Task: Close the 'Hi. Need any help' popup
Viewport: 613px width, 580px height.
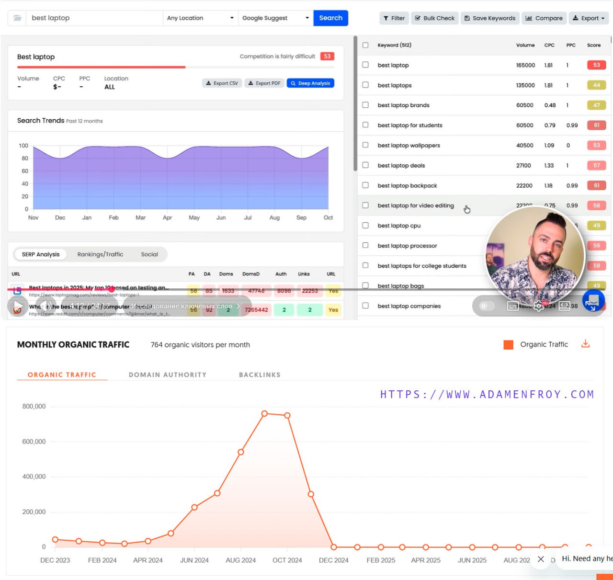Action: click(541, 559)
